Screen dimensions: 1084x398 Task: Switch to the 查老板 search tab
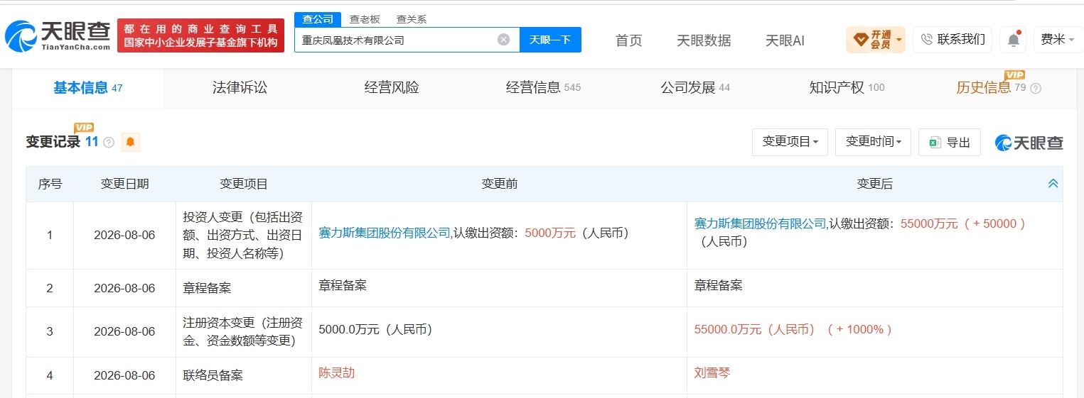coord(365,20)
